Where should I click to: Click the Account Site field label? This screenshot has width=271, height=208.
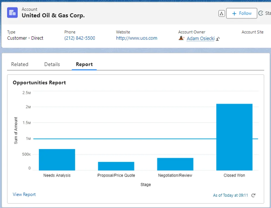tap(252, 32)
